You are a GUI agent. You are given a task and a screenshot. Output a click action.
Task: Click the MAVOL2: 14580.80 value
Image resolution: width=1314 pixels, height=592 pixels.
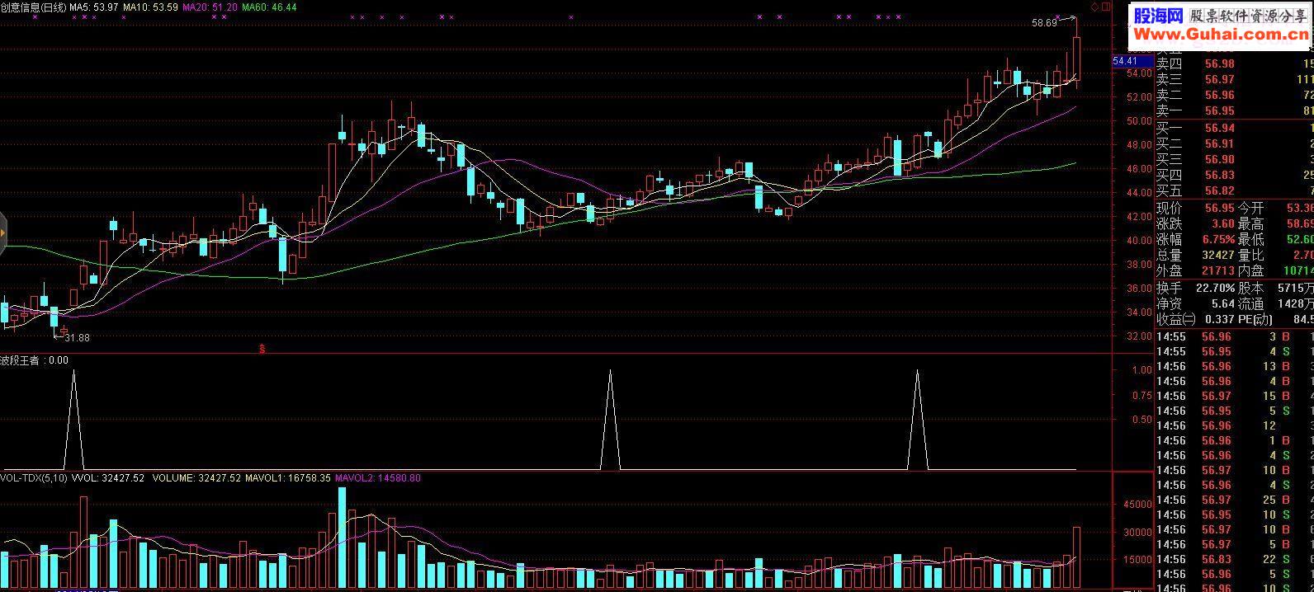point(378,478)
